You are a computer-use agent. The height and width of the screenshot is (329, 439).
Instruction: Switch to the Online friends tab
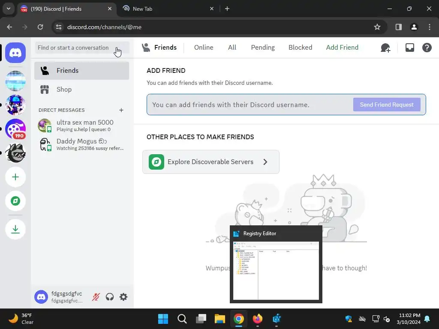point(204,48)
